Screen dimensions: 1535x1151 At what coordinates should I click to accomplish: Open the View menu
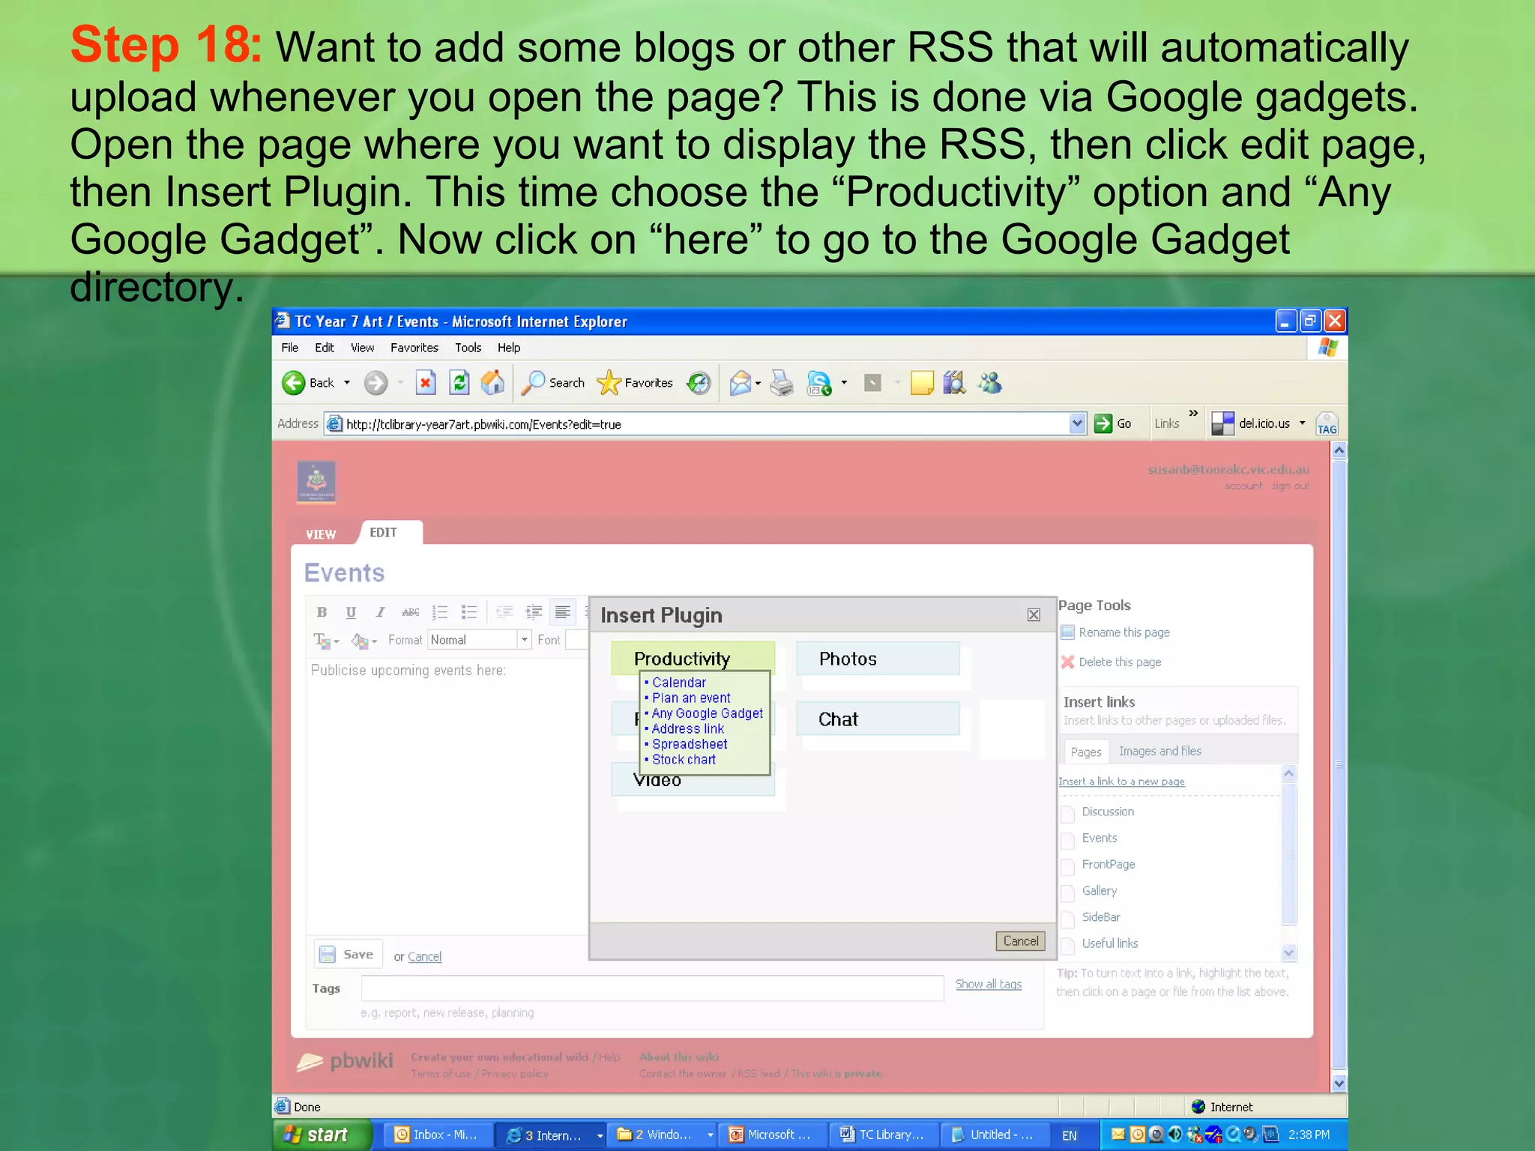362,348
